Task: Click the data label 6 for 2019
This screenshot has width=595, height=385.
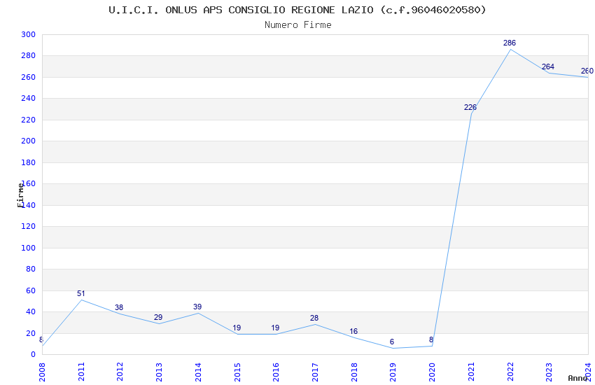Action: (x=392, y=342)
